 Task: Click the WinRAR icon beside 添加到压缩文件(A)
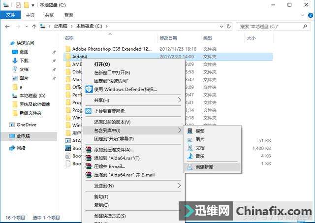[89, 150]
